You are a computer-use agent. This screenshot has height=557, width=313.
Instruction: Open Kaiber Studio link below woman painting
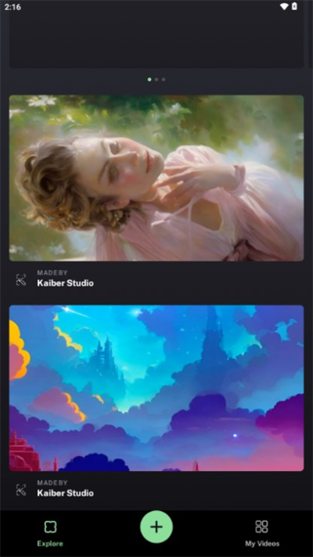66,283
